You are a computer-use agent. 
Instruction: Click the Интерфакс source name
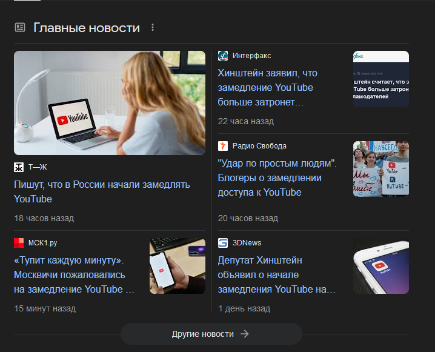click(x=251, y=56)
